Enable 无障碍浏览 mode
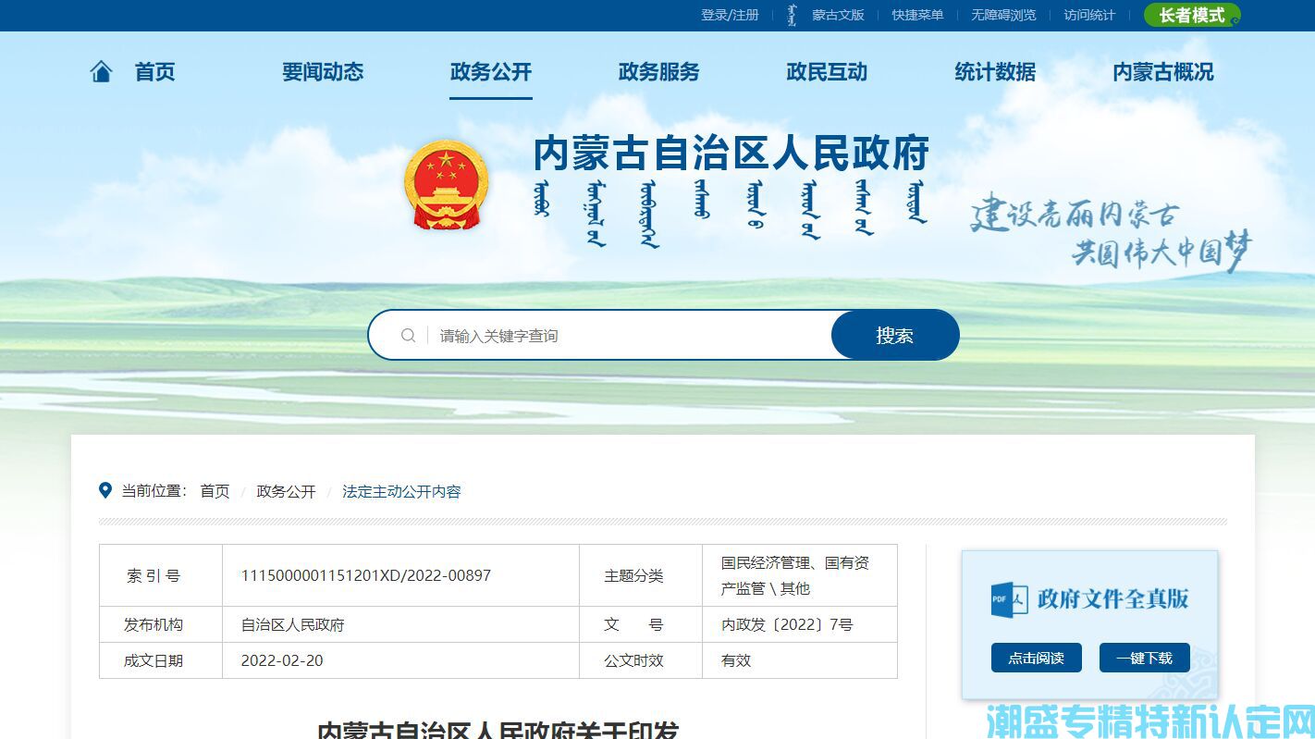 (x=1003, y=15)
